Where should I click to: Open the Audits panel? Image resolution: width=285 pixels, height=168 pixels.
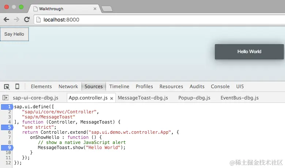(197, 86)
